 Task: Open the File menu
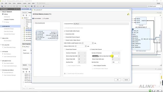coord(2,3)
